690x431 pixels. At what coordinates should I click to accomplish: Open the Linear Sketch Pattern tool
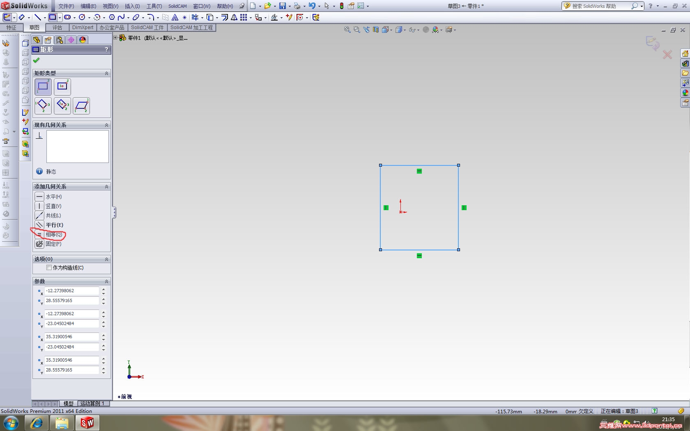pyautogui.click(x=244, y=17)
